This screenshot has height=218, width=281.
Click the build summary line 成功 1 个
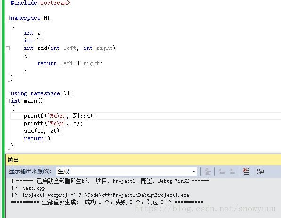click(x=107, y=202)
